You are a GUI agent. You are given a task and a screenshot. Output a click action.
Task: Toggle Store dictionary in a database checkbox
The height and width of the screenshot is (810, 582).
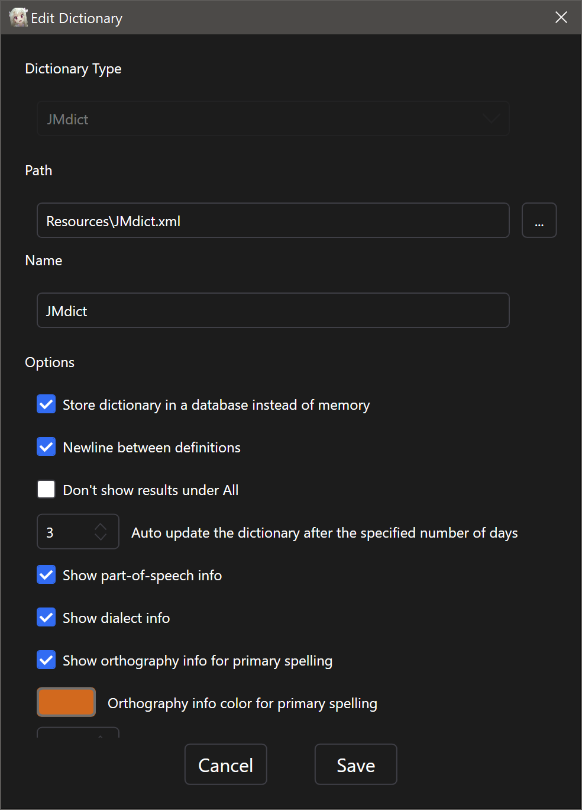tap(46, 404)
